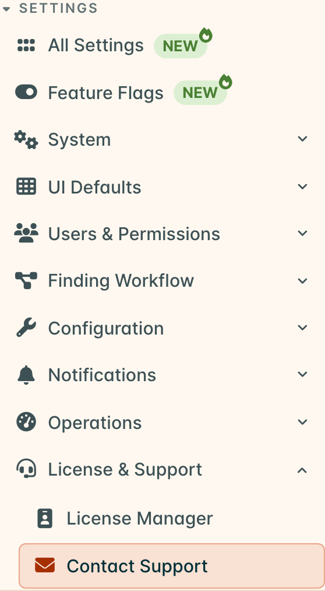Click the License & Support headset icon
The width and height of the screenshot is (325, 591).
(26, 469)
